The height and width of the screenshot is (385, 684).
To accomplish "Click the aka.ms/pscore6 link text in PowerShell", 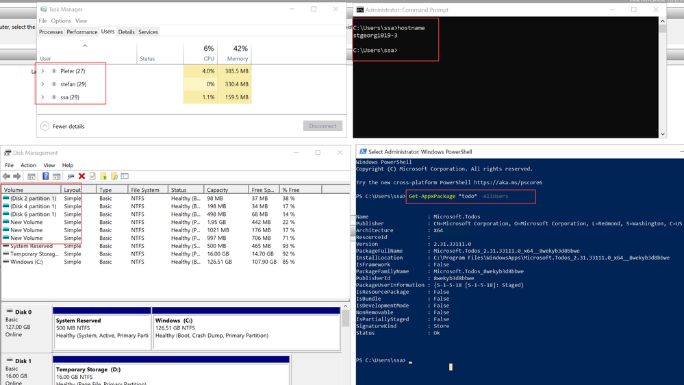I will point(508,182).
